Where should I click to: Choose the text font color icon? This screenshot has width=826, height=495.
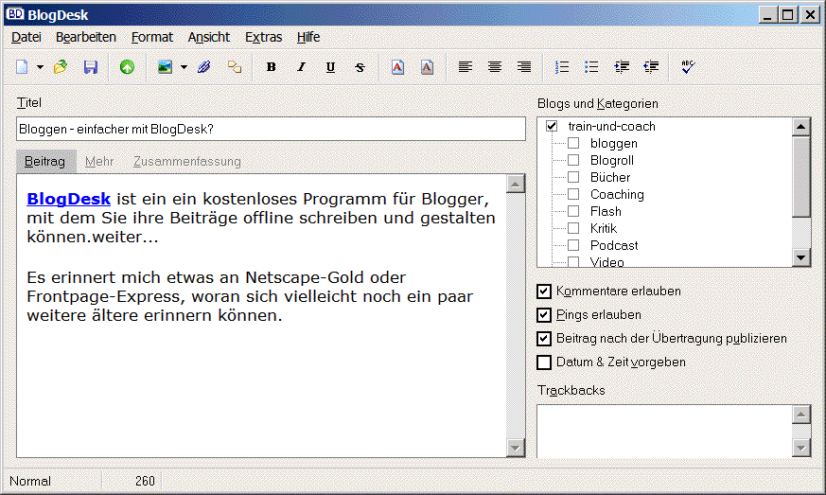(397, 67)
